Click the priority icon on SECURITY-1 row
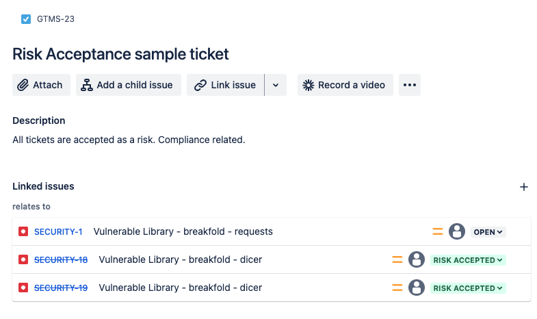The image size is (537, 319). (438, 231)
